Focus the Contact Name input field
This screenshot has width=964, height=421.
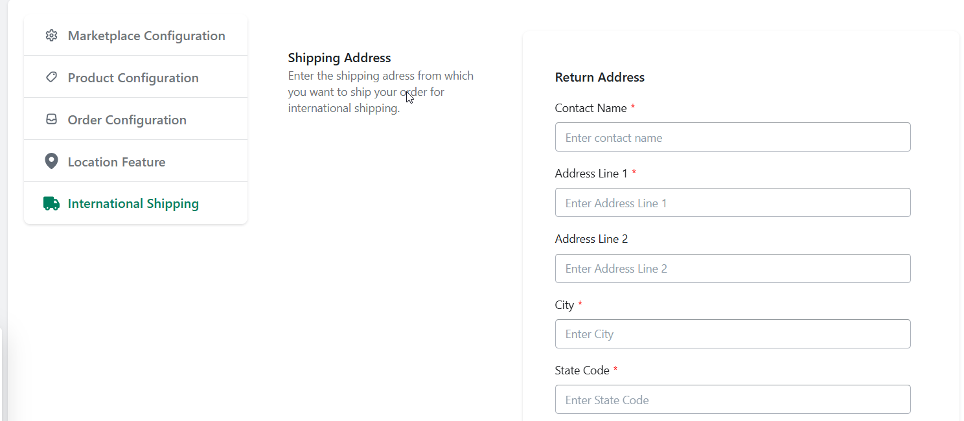tap(733, 137)
